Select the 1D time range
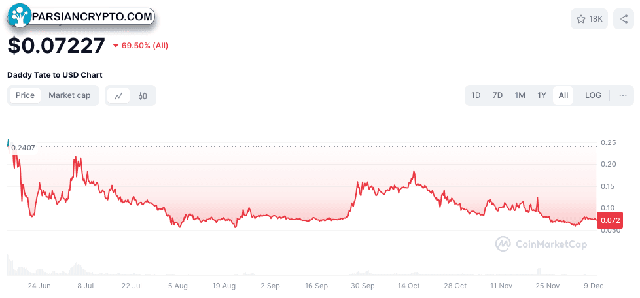The height and width of the screenshot is (298, 640). tap(476, 95)
